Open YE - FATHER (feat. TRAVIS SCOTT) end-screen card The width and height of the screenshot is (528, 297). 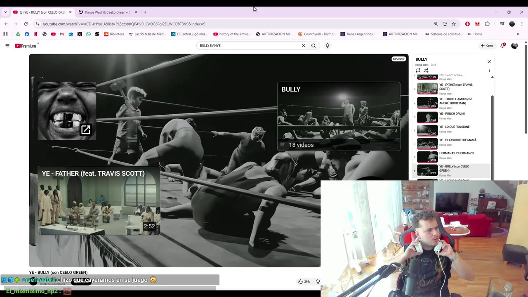point(99,200)
